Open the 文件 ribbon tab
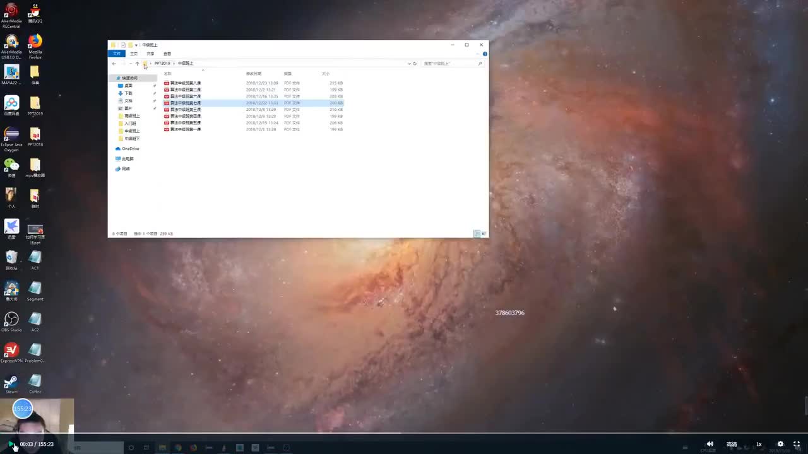Viewport: 808px width, 454px height. [x=117, y=54]
